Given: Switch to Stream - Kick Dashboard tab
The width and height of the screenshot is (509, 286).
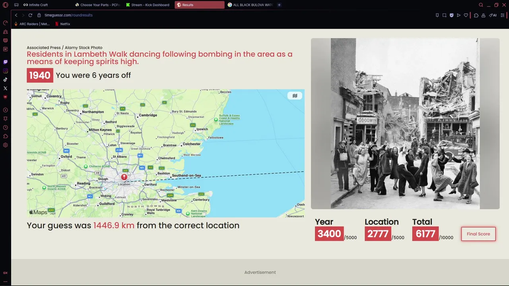Looking at the screenshot, I should tap(148, 5).
